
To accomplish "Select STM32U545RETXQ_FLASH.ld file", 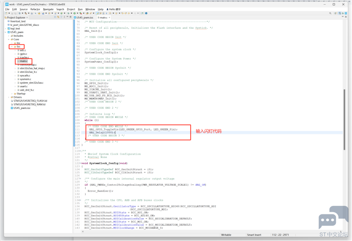I will coord(30,101).
